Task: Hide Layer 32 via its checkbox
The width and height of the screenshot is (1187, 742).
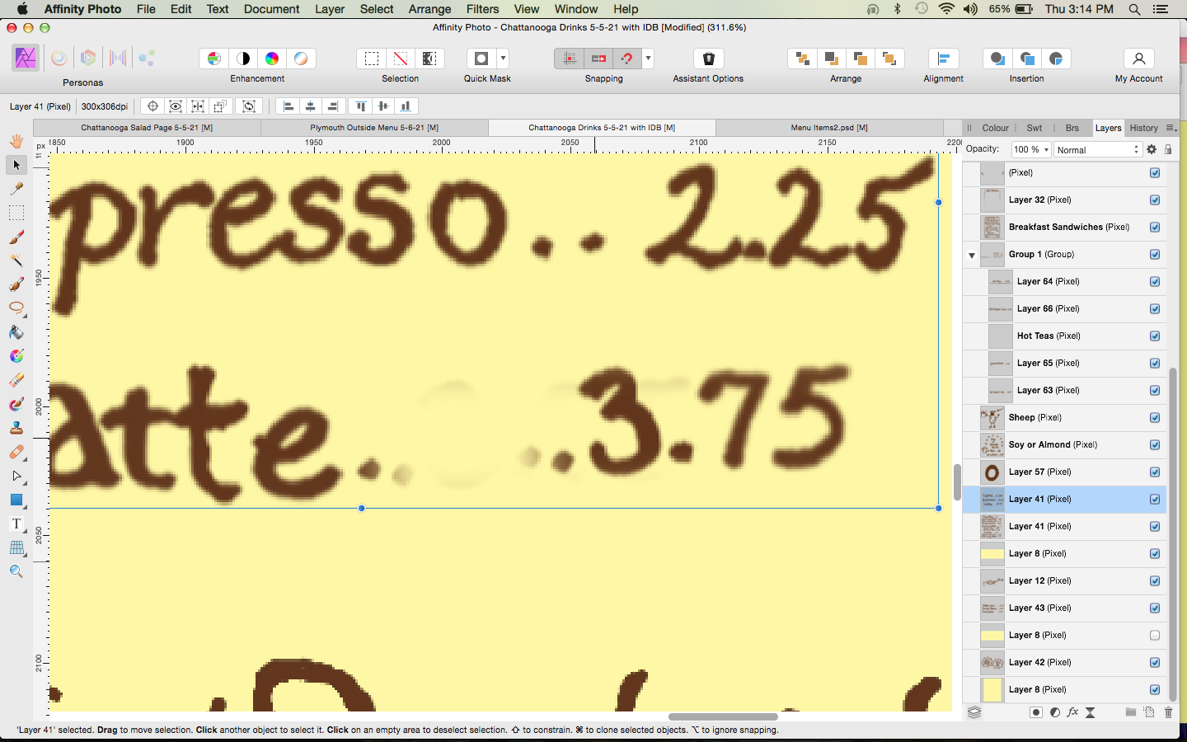Action: [x=1155, y=200]
